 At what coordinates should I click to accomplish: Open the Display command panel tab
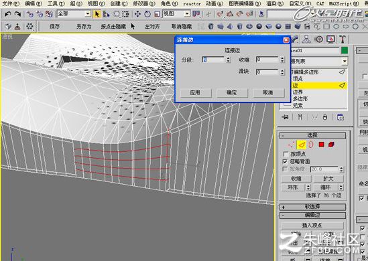(x=330, y=39)
